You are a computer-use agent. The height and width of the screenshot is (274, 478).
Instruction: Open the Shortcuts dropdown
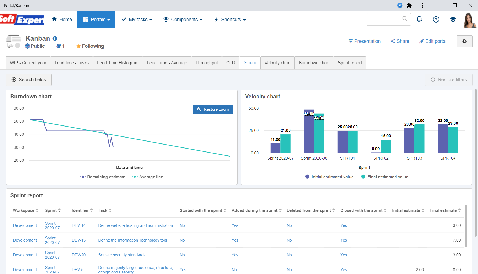(230, 20)
